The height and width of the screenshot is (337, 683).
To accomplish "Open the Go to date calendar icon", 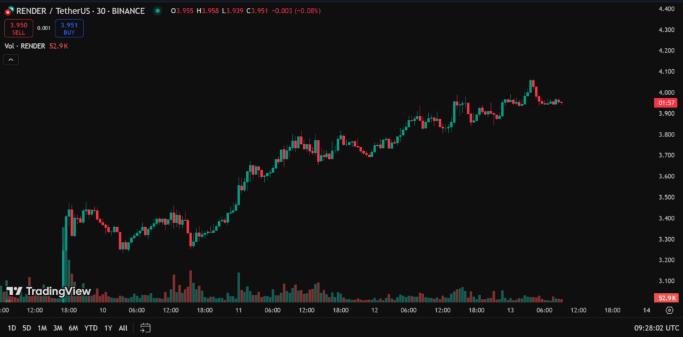I will point(145,328).
